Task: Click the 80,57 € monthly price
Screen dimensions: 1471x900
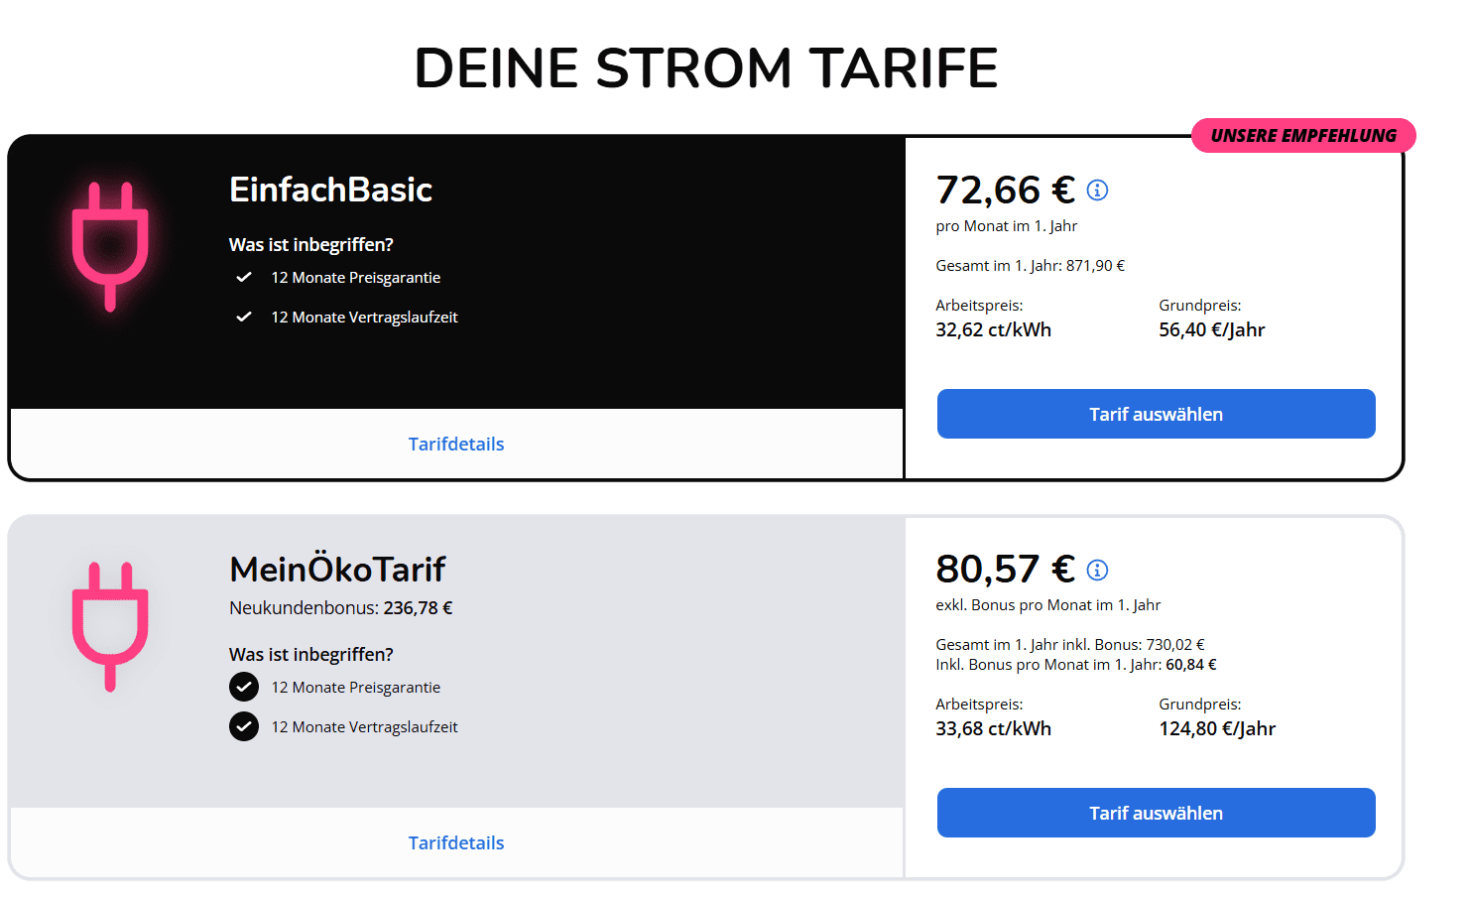Action: 1006,569
